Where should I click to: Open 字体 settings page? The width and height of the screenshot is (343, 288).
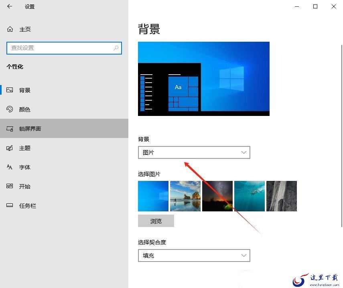click(64, 167)
